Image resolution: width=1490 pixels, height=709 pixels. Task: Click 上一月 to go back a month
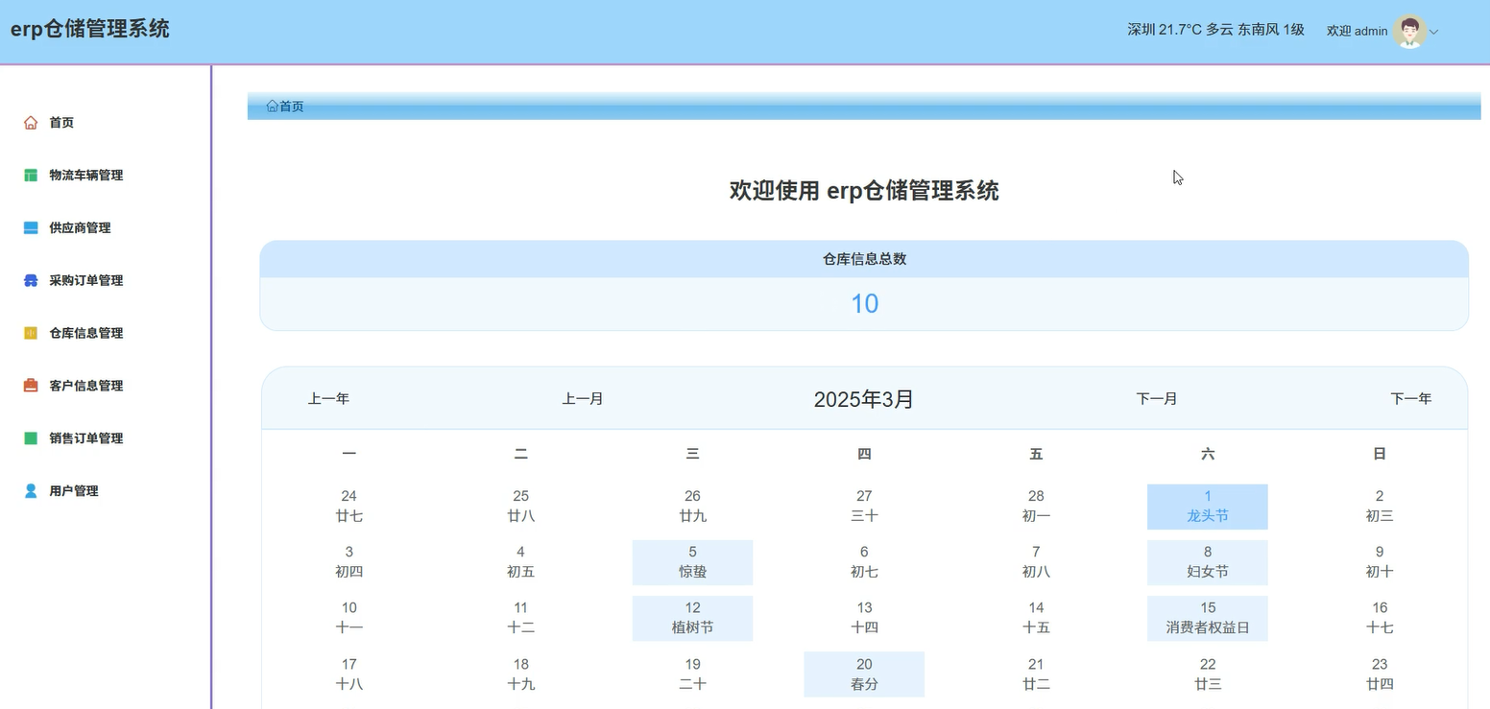(583, 398)
